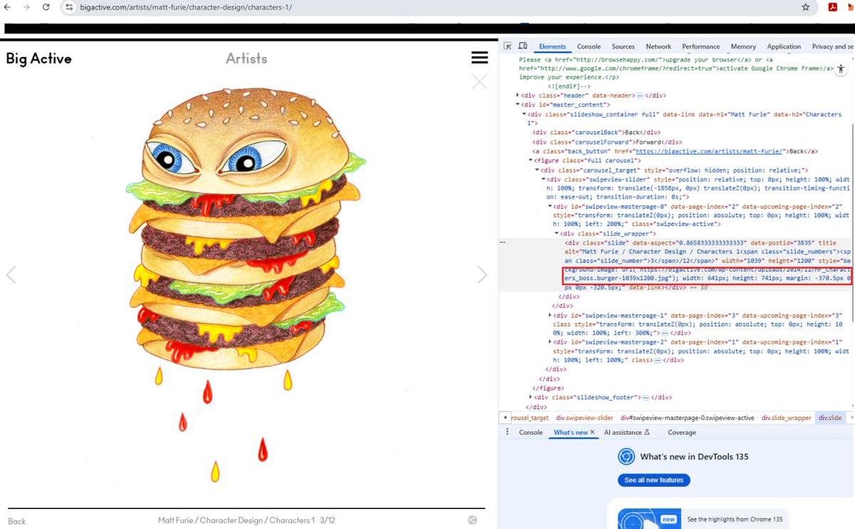Screen dimensions: 855x529
Task: Expand collapsed ellipsis in header div
Action: [x=640, y=96]
